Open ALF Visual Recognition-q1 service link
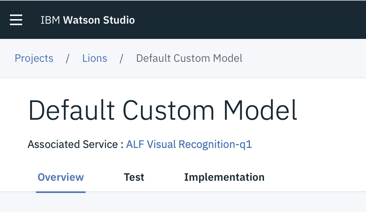366x212 pixels. 189,144
